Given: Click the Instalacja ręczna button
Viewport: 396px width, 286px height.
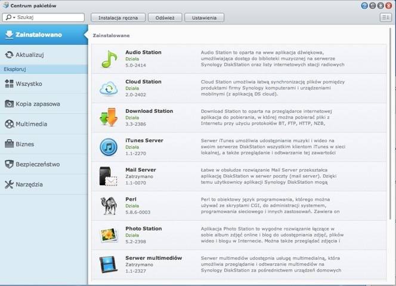Looking at the screenshot, I should (118, 18).
